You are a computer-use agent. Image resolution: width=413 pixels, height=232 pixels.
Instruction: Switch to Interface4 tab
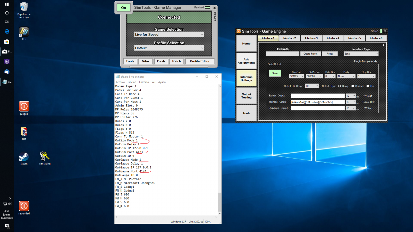333,38
